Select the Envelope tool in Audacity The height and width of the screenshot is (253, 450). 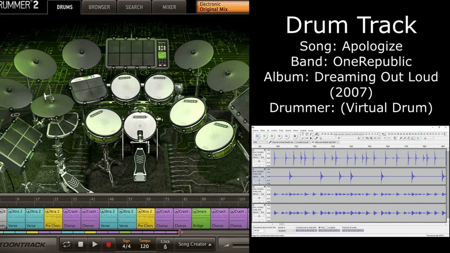[307, 134]
